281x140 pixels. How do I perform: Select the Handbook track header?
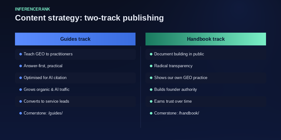coord(206,39)
